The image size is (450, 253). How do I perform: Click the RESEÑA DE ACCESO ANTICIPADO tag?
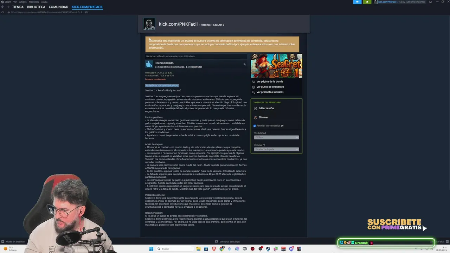coord(162,86)
